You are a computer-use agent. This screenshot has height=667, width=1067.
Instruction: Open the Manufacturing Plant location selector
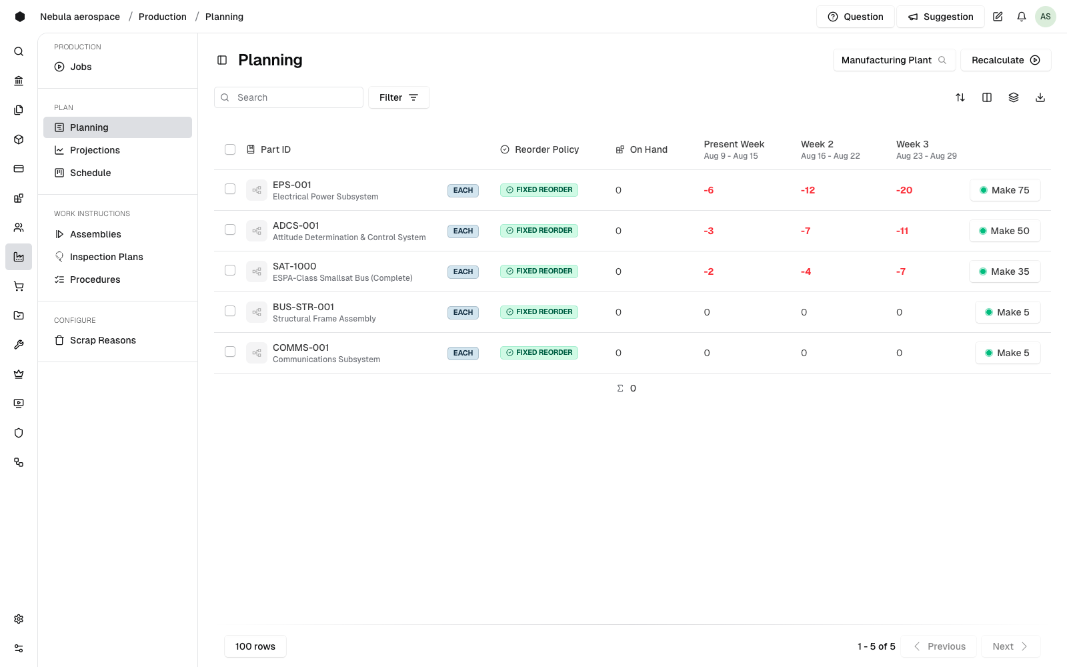894,60
